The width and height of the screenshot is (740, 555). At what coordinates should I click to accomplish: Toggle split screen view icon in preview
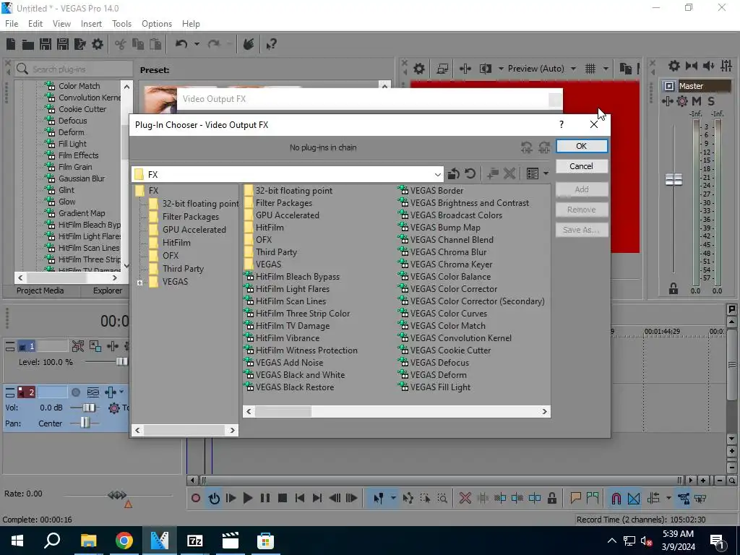tap(485, 69)
